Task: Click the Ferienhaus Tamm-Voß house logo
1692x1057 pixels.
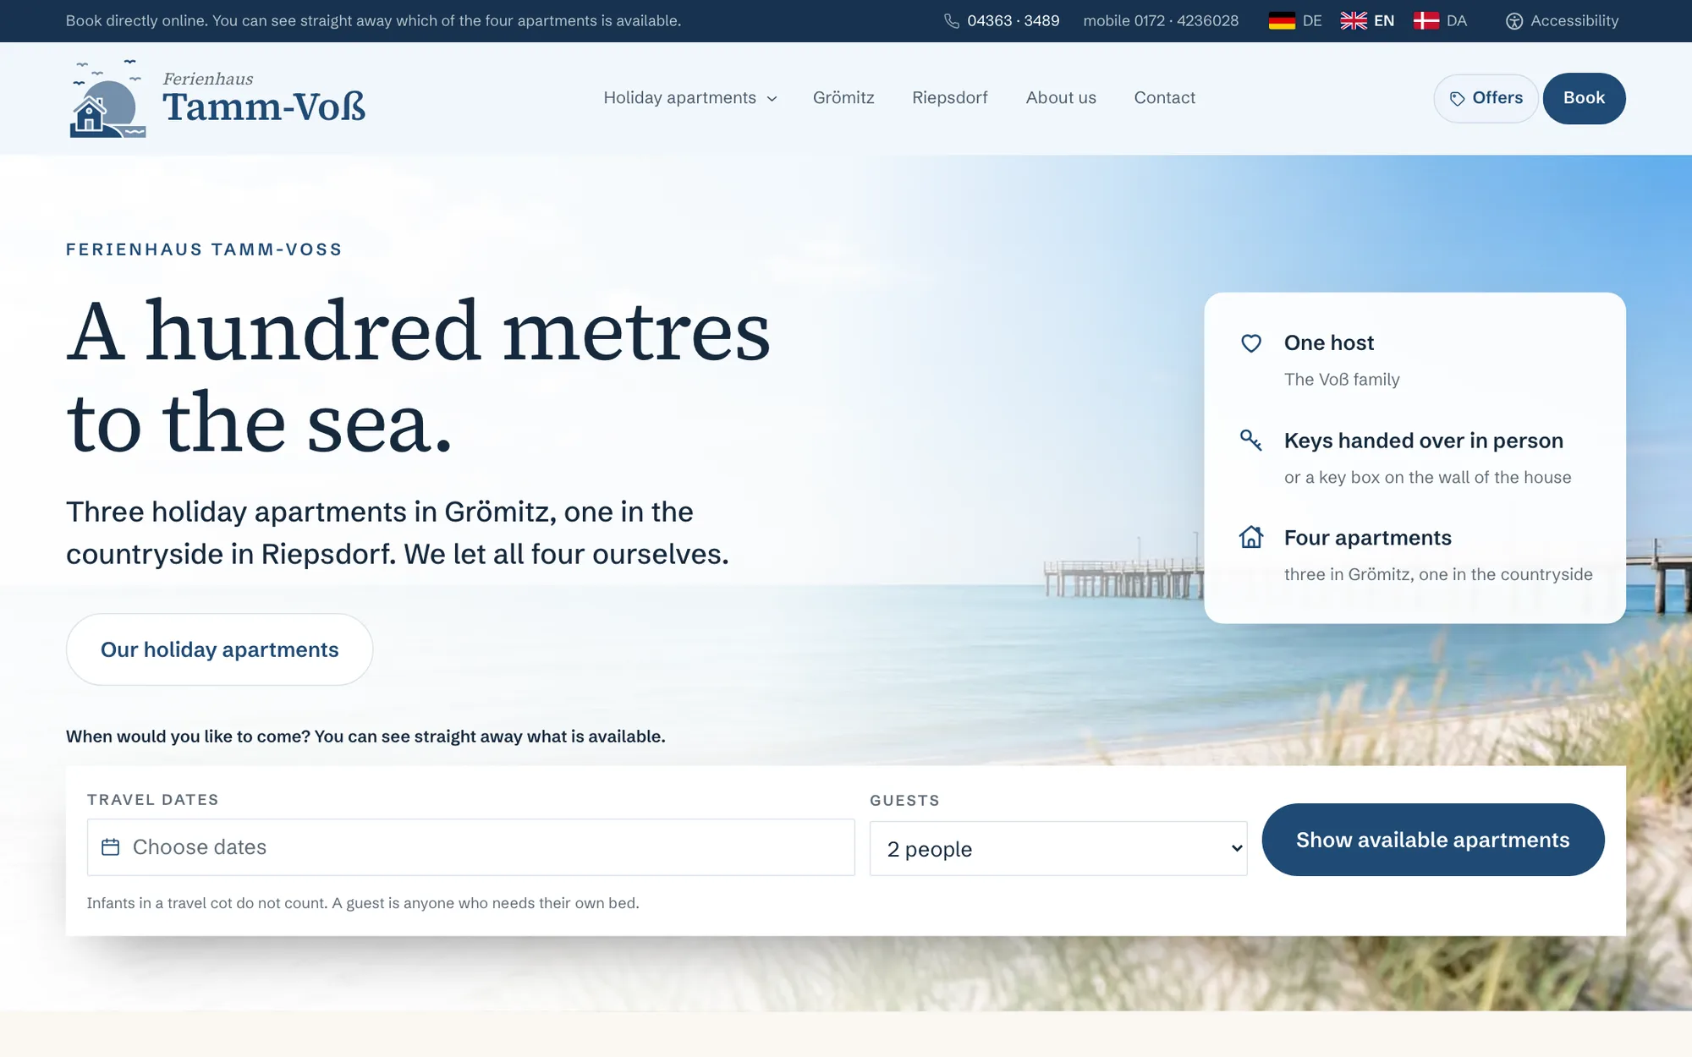Action: (x=107, y=98)
